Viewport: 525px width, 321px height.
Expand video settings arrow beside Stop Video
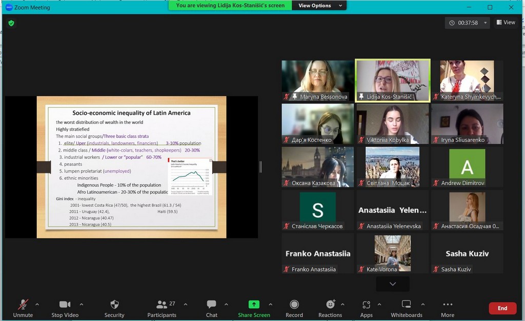point(81,304)
